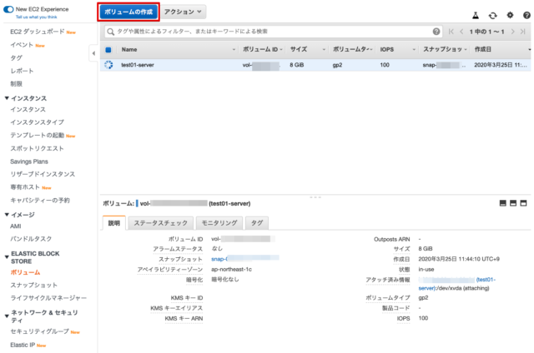Click the details pane resize handle dots

(x=315, y=197)
